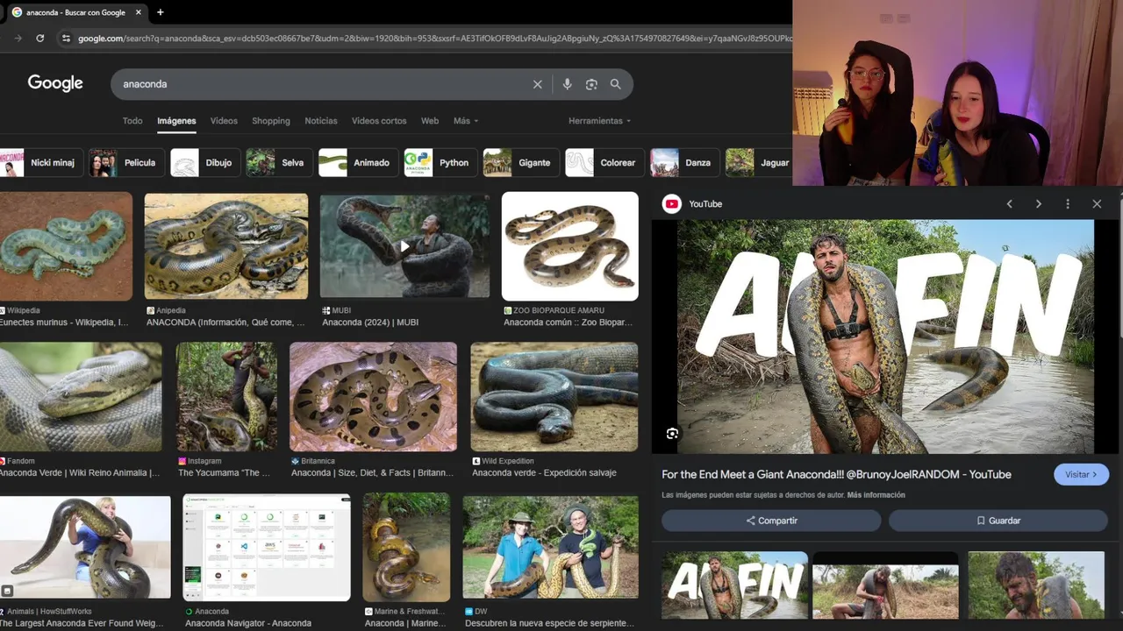Open related bearded man close-up thumbnail

(1036, 585)
